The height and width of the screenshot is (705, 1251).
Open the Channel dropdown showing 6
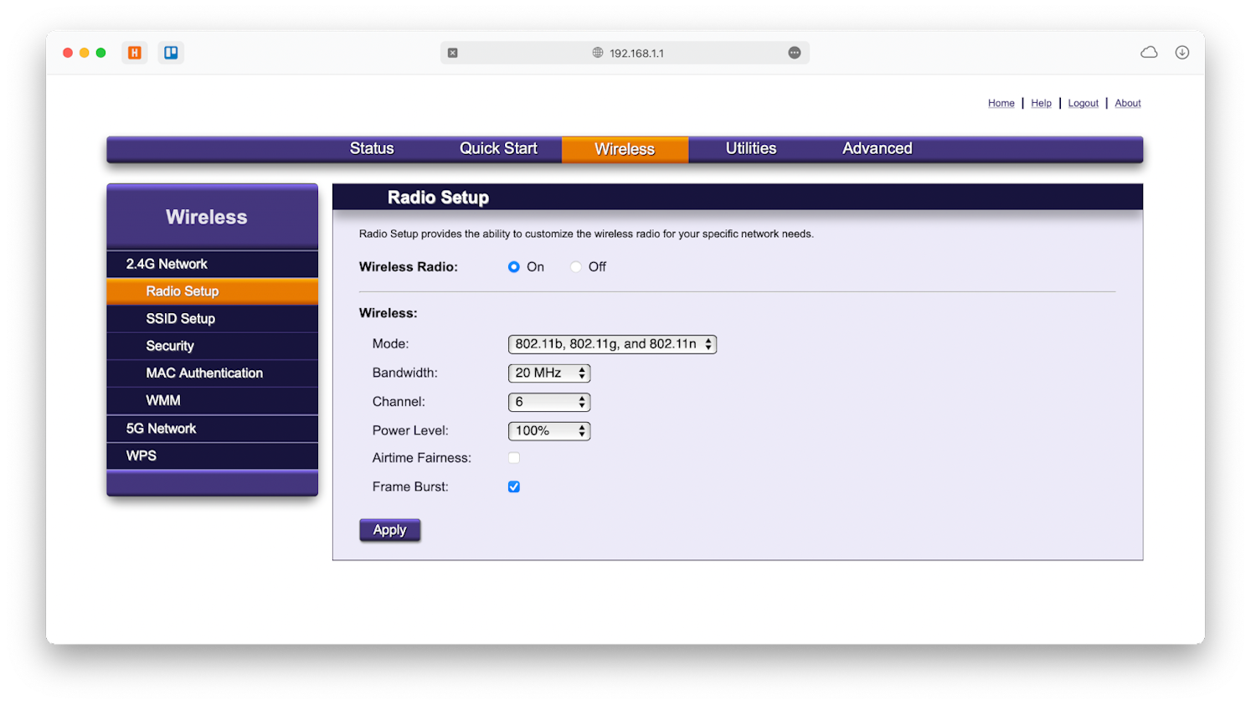(x=548, y=402)
